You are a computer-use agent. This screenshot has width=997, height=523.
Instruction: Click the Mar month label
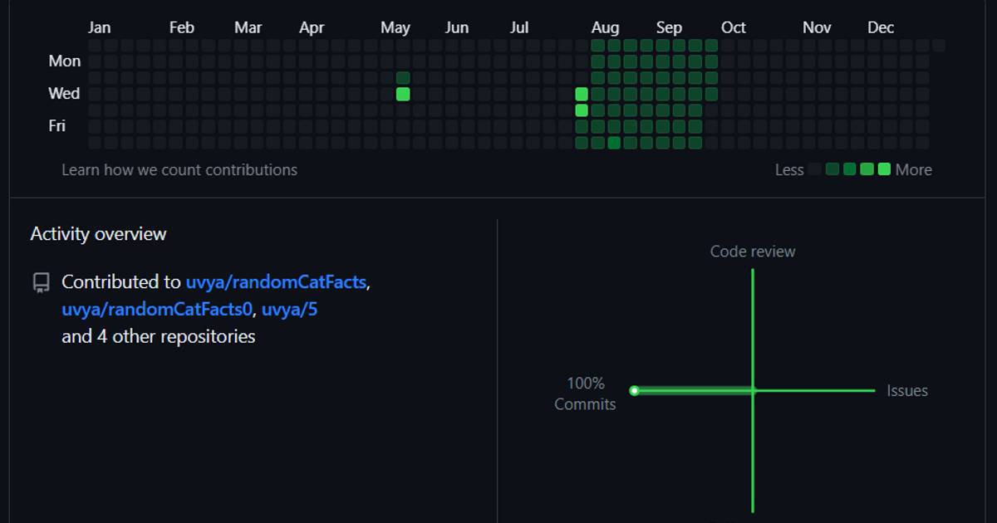pyautogui.click(x=248, y=27)
